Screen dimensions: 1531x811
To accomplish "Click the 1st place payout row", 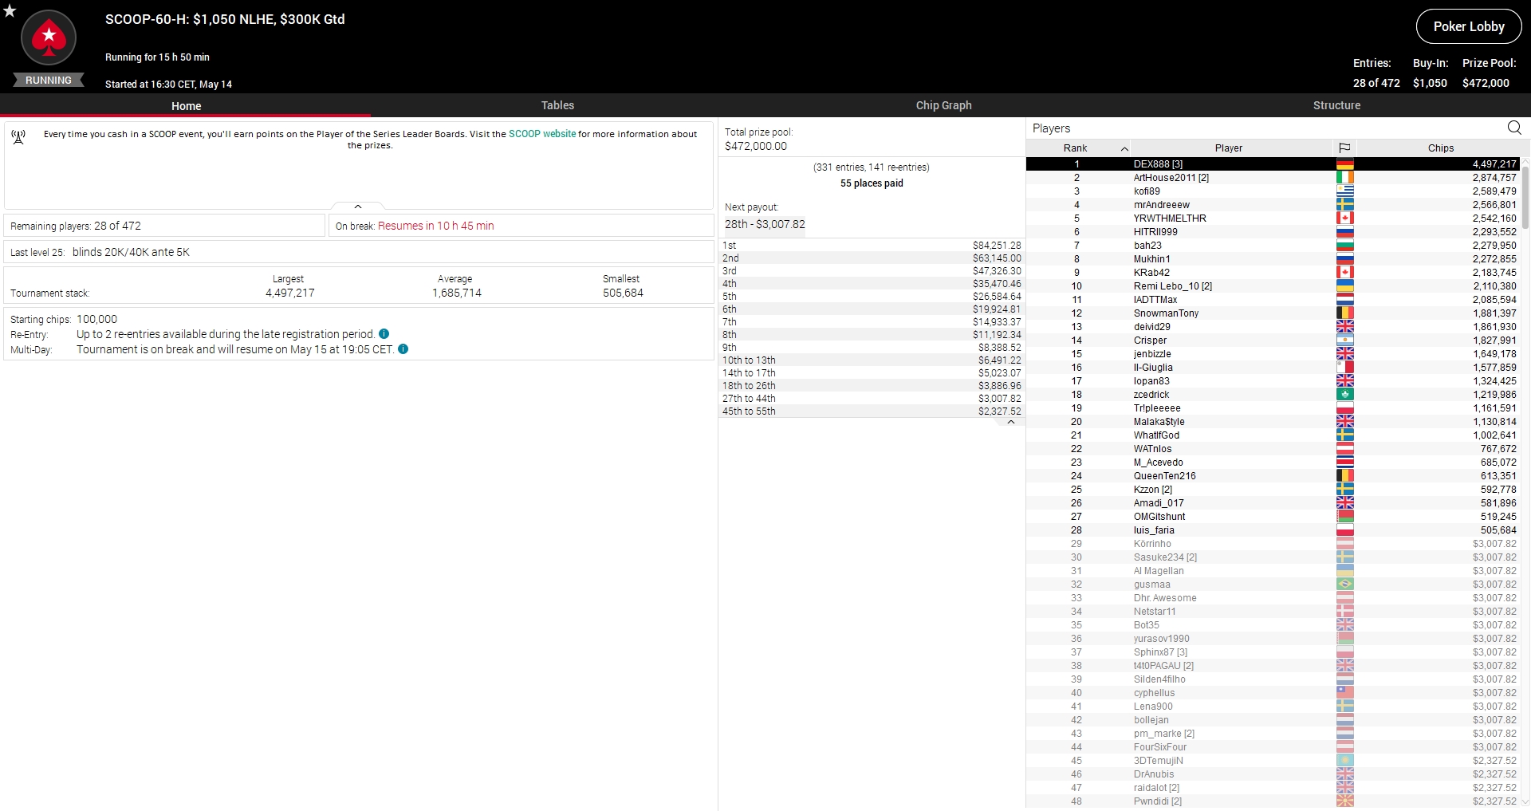I will tap(872, 246).
